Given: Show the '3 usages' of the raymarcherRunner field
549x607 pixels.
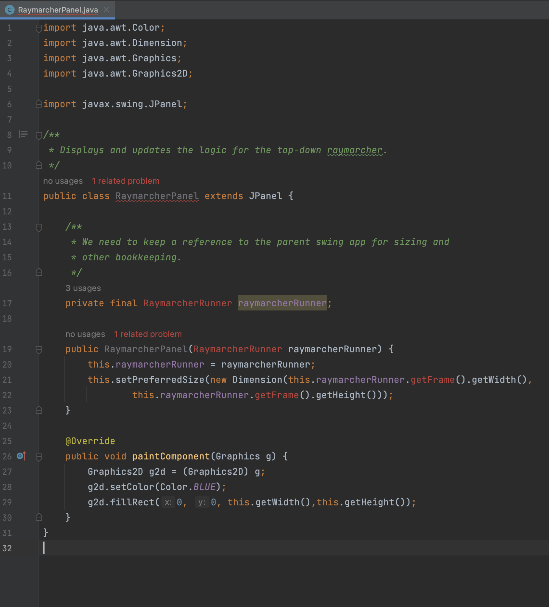Looking at the screenshot, I should pyautogui.click(x=83, y=288).
